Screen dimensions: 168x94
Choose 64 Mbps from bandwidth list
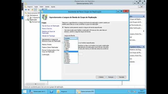coord(71,58)
